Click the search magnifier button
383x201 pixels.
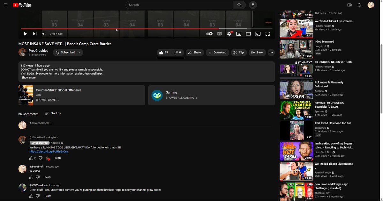click(239, 5)
